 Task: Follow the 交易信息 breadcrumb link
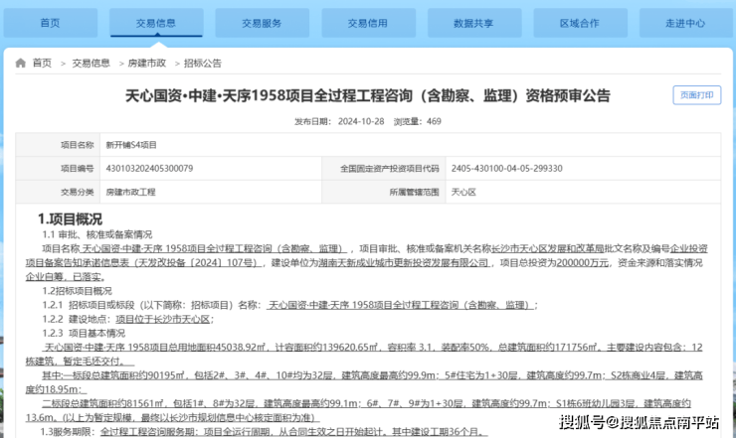[91, 63]
